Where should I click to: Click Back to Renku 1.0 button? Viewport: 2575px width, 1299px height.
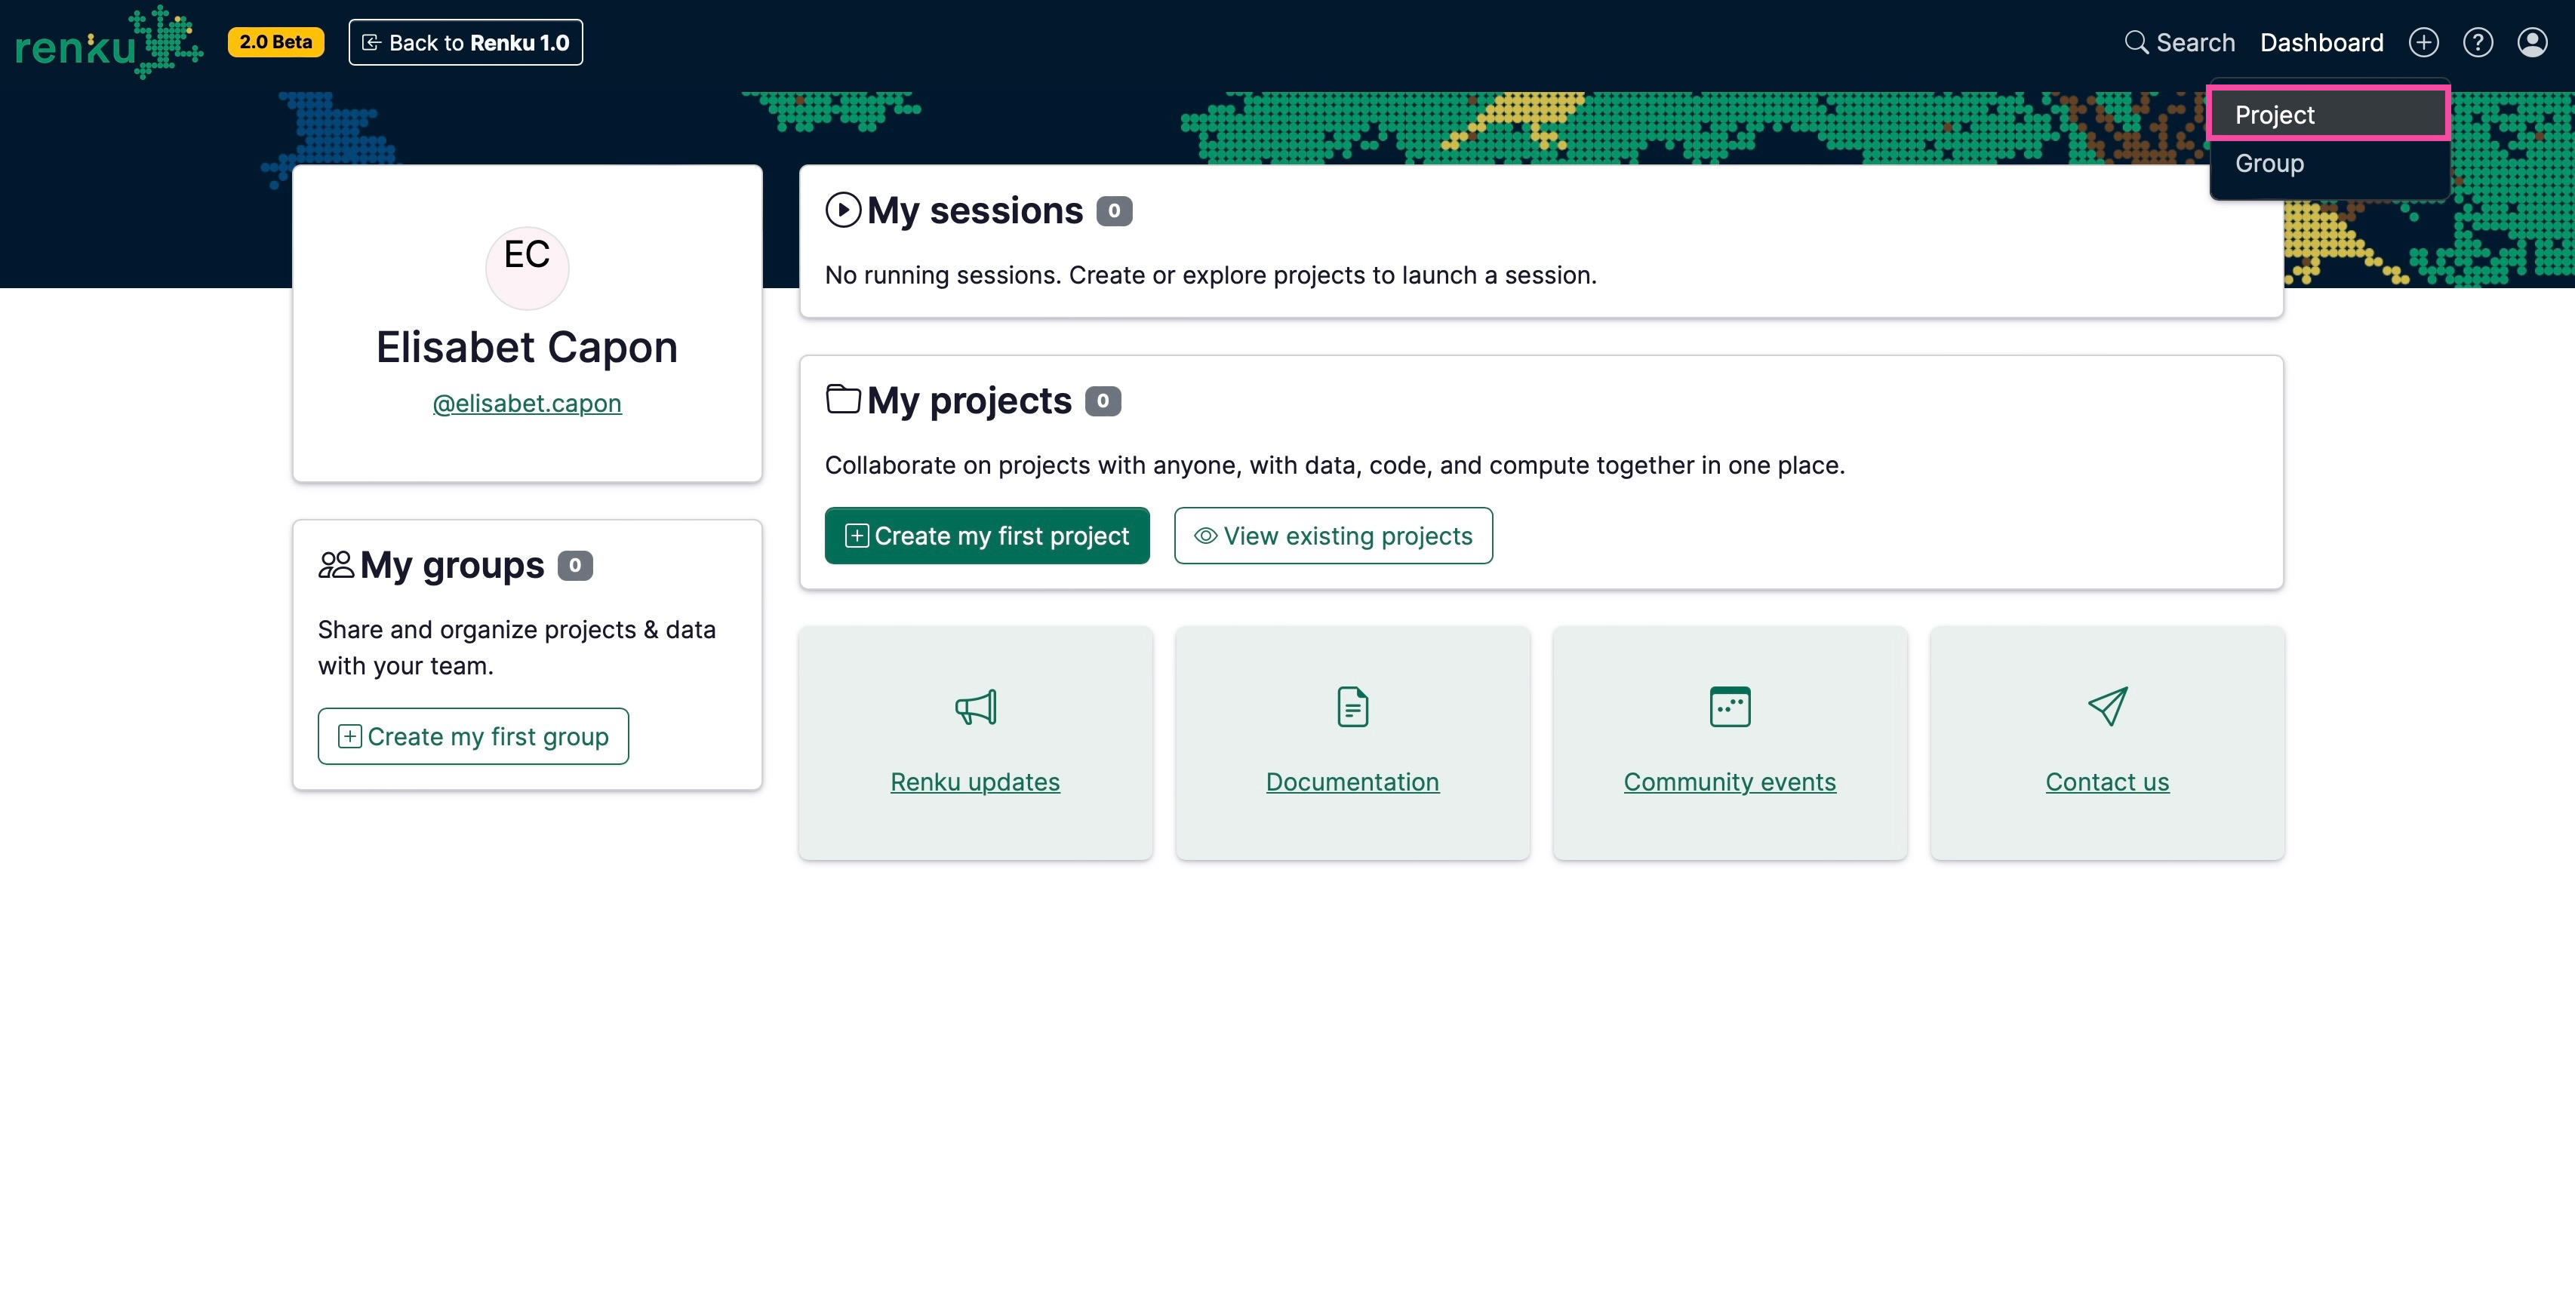click(466, 42)
